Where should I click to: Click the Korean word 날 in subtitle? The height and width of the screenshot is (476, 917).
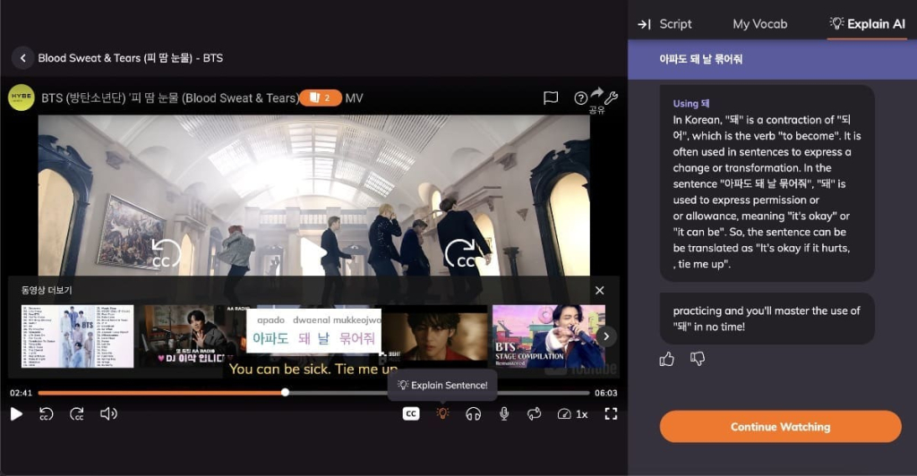[x=323, y=338]
